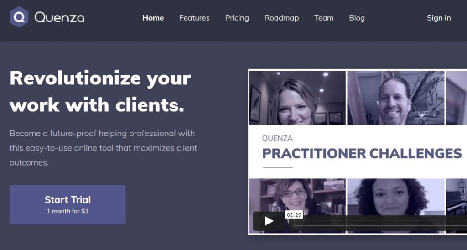
Task: Click the smiling bearded man thumbnail
Action: (395, 98)
